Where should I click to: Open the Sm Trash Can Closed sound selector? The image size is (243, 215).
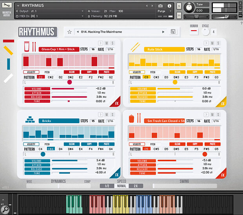pyautogui.click(x=164, y=121)
